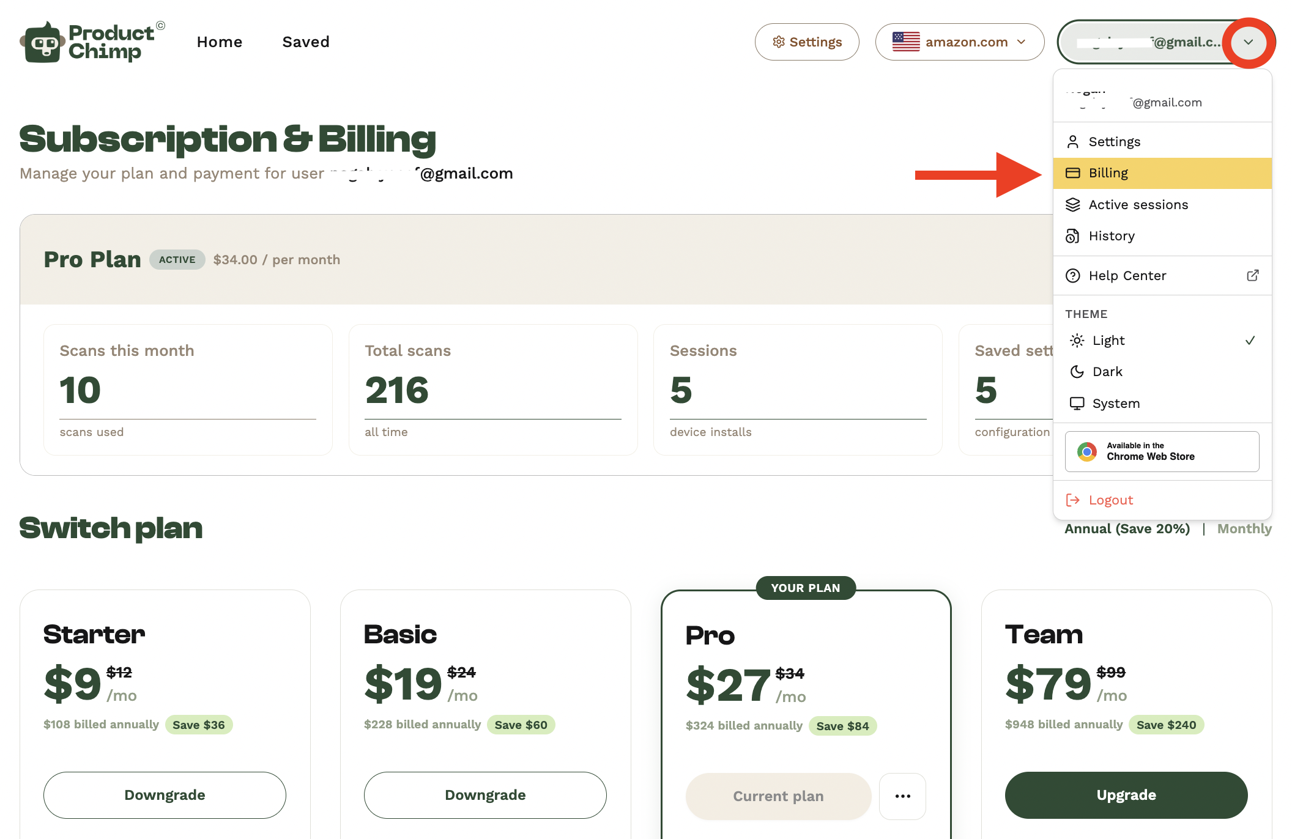Downgrade to the Starter plan
This screenshot has height=839, width=1292.
tap(165, 795)
